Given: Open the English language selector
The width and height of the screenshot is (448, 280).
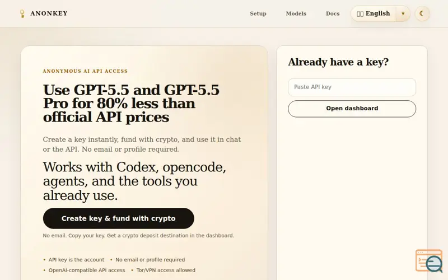Looking at the screenshot, I should click(x=373, y=13).
